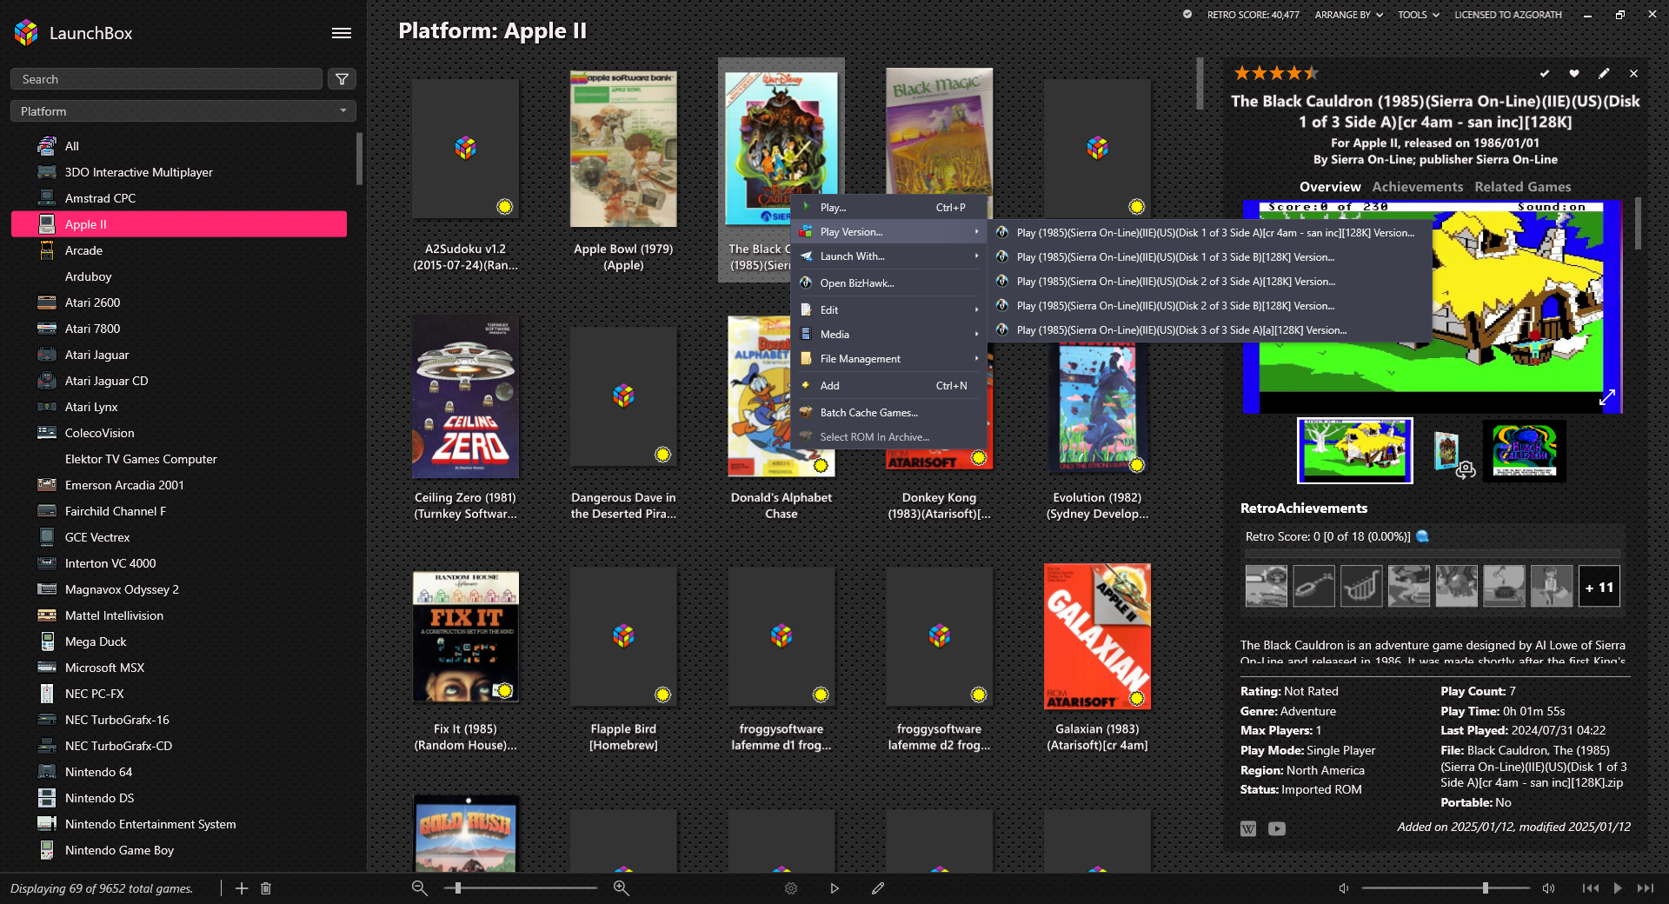Select the Nintendo 64 platform
The height and width of the screenshot is (904, 1669).
[x=179, y=772]
